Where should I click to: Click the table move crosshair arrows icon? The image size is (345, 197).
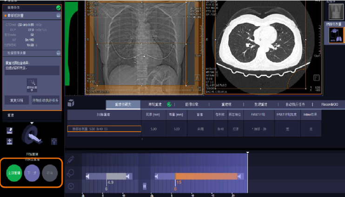pos(9,141)
